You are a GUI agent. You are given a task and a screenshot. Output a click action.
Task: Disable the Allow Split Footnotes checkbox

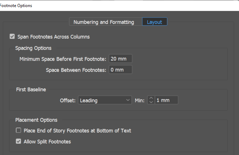tap(18, 142)
